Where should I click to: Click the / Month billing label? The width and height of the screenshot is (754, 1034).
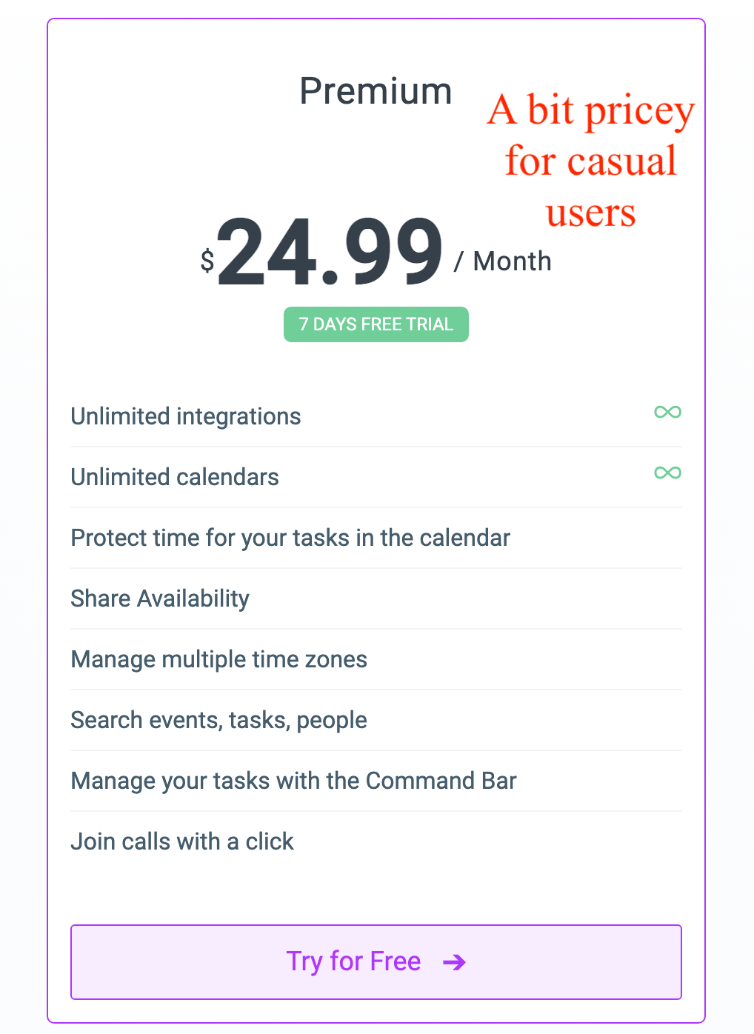click(503, 261)
